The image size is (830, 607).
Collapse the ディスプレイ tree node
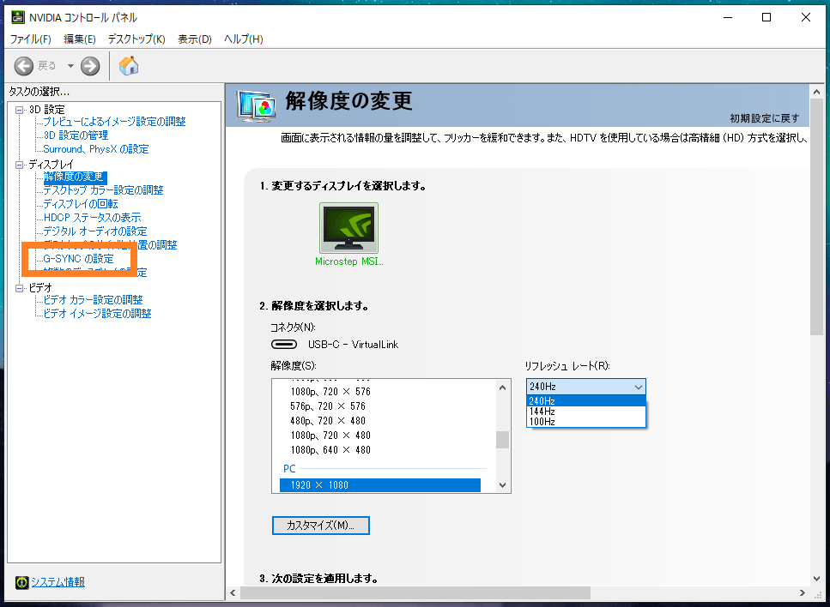20,165
